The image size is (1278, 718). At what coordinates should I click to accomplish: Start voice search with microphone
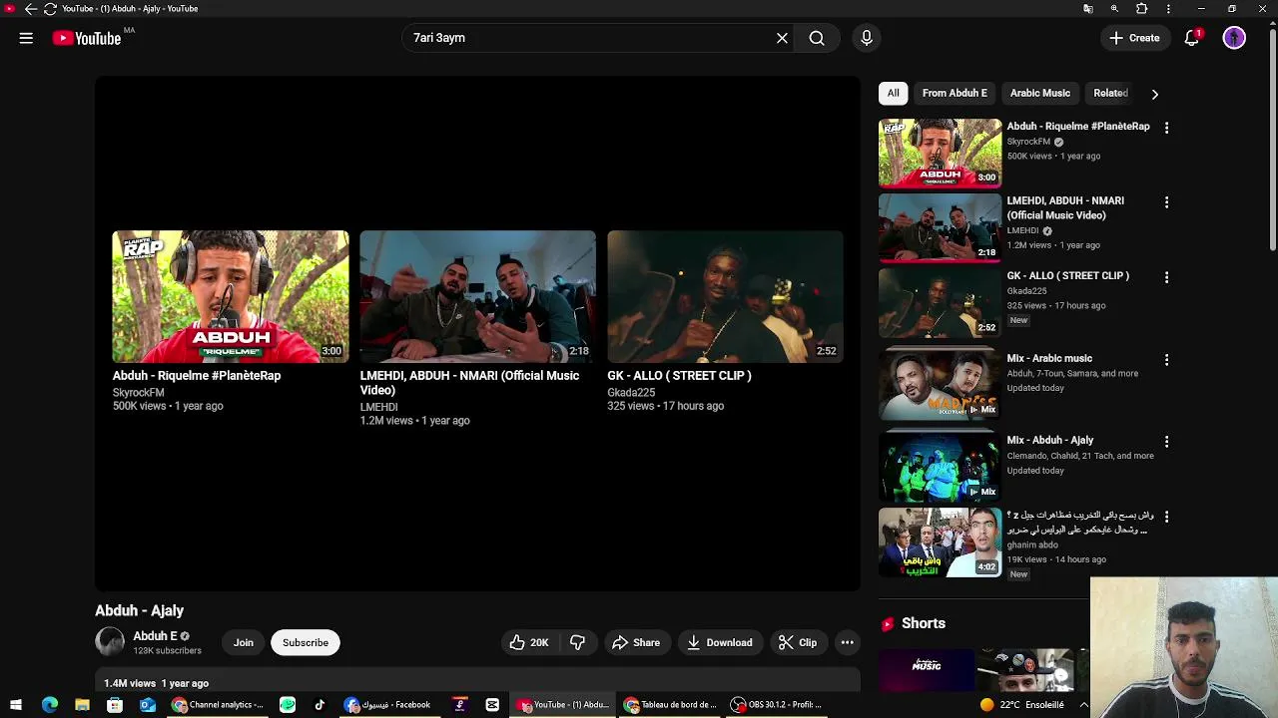[867, 38]
